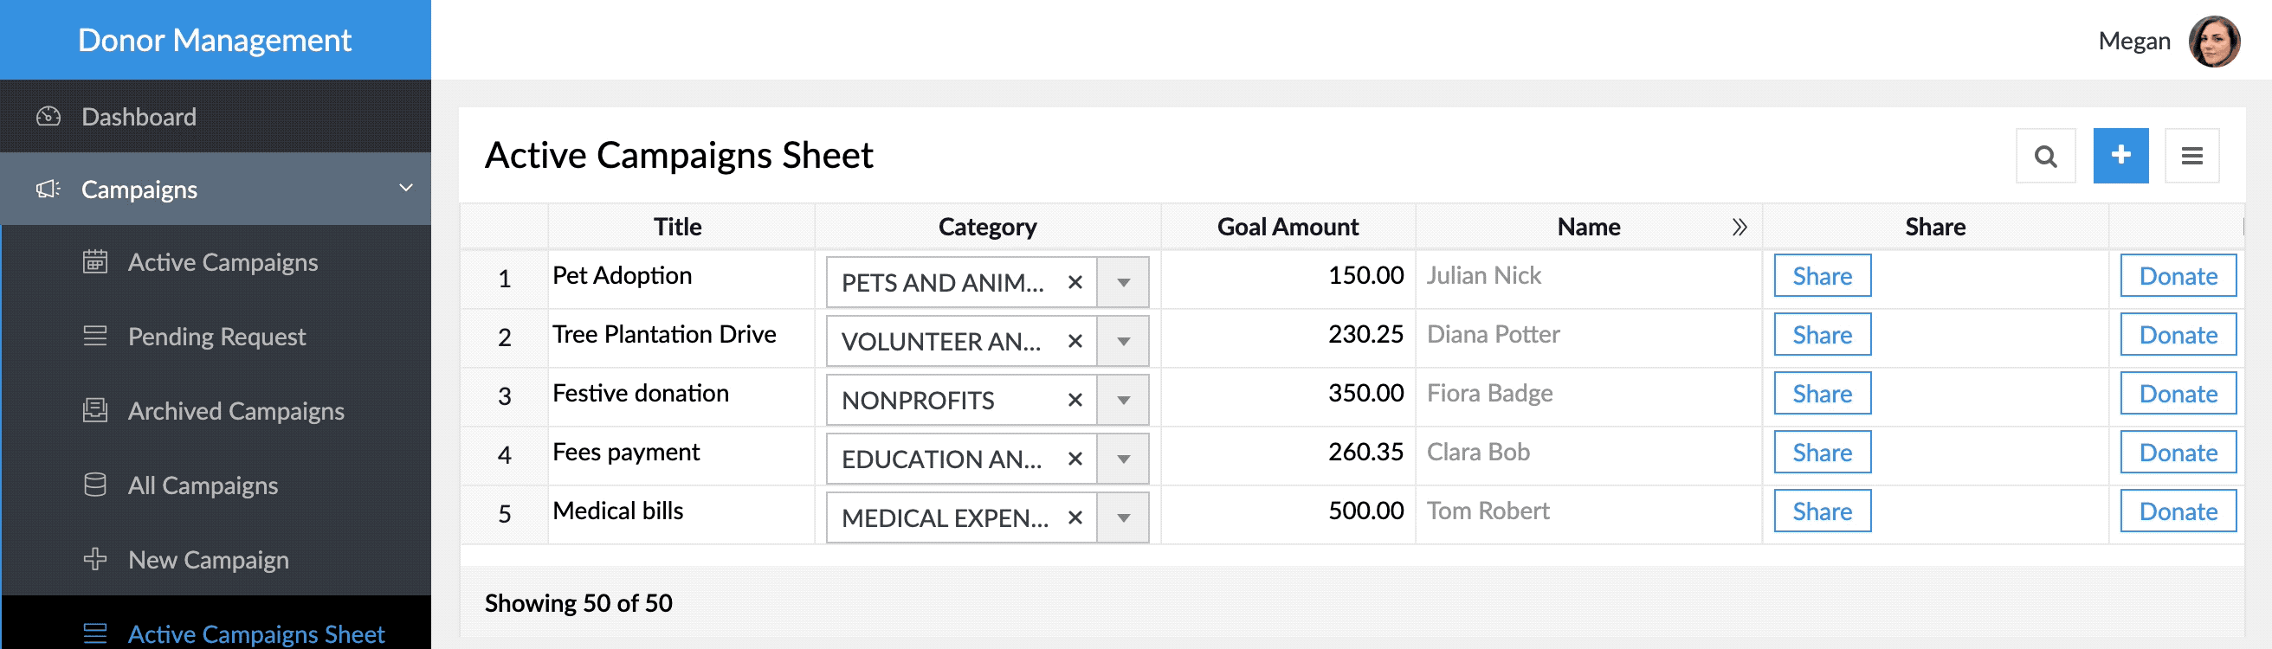Viewport: 2272px width, 649px height.
Task: Open the category dropdown for Tree Plantation Drive
Action: (1123, 341)
